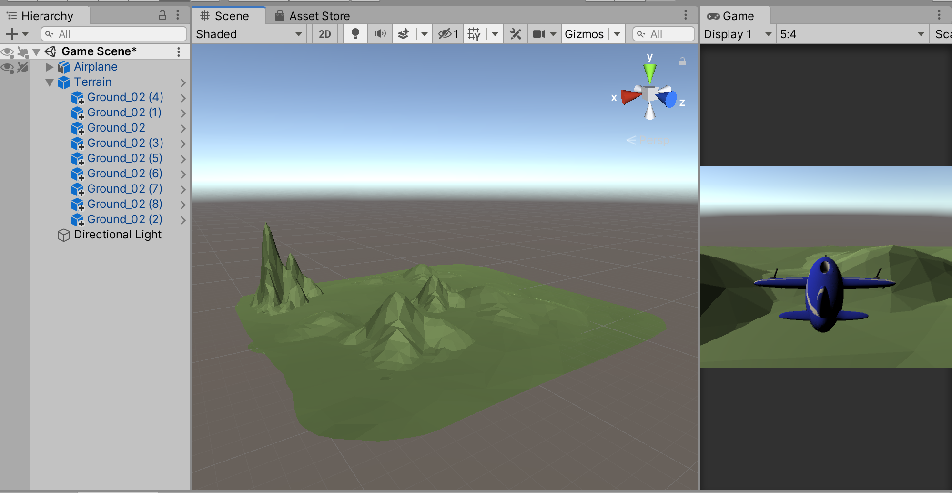Toggle the 2D view mode button
Viewport: 952px width, 493px height.
[325, 34]
